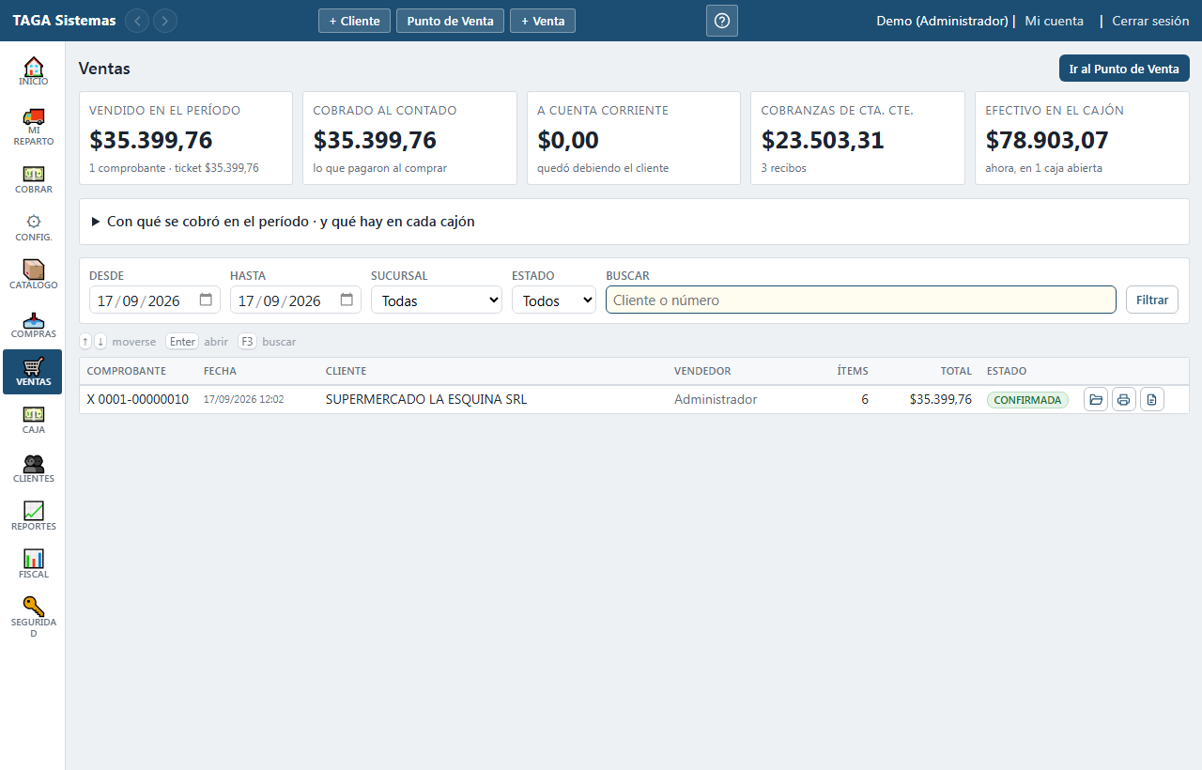Open the Seguridad section
This screenshot has height=770, width=1202.
coord(33,617)
